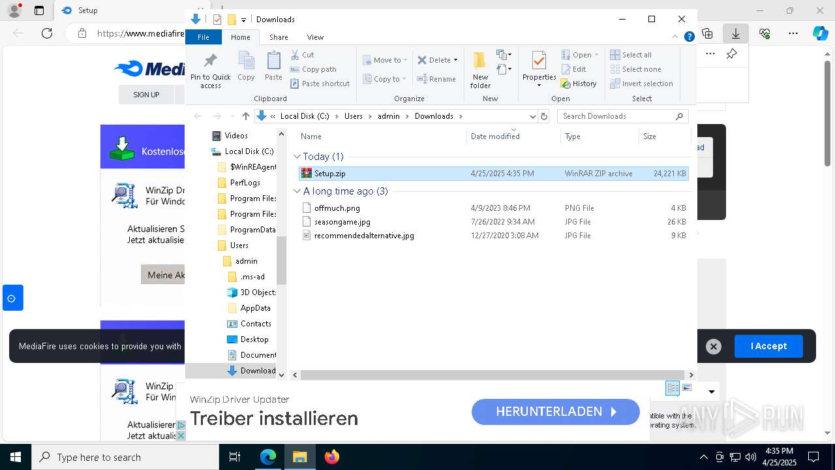Click Local Disk (C:) in the breadcrumb
835x470 pixels.
tap(305, 116)
